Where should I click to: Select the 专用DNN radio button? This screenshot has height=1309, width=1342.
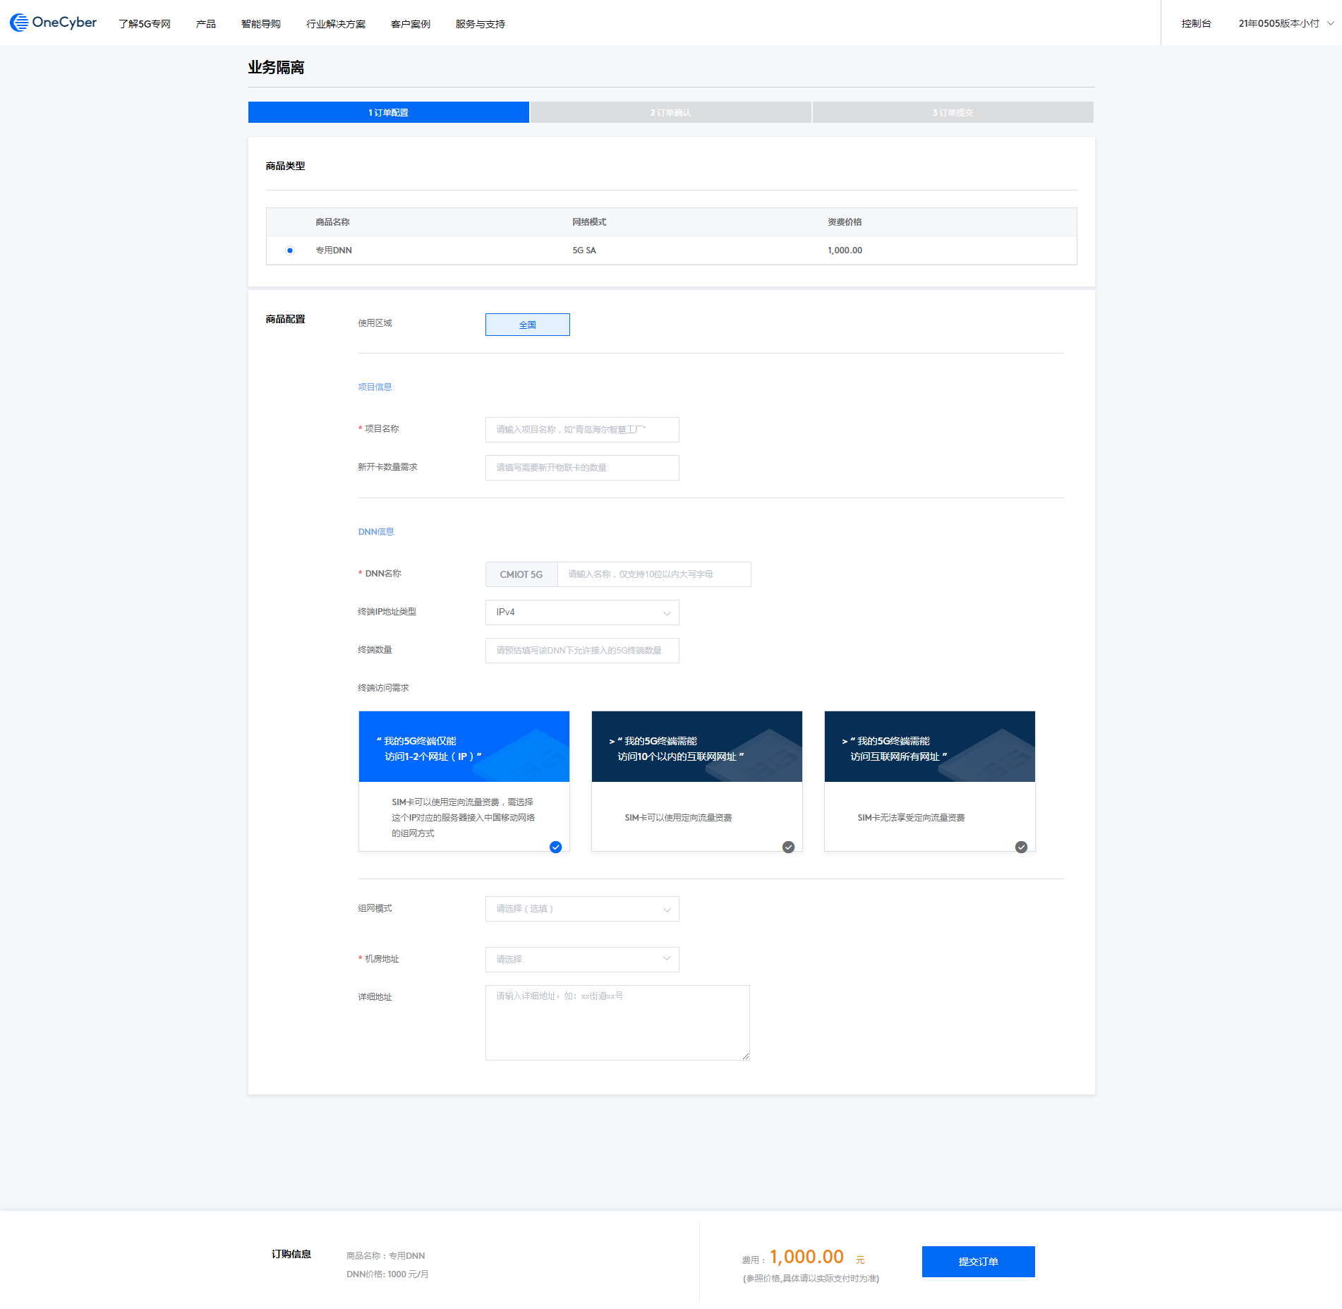290,251
